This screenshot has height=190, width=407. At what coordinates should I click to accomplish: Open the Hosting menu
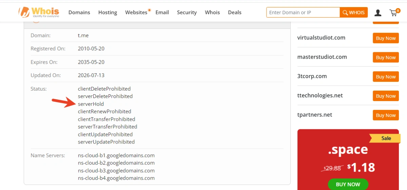108,13
